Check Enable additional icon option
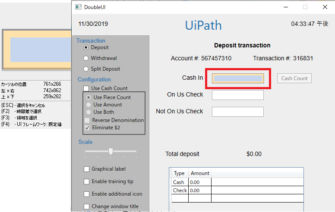The height and width of the screenshot is (212, 335). [87, 194]
